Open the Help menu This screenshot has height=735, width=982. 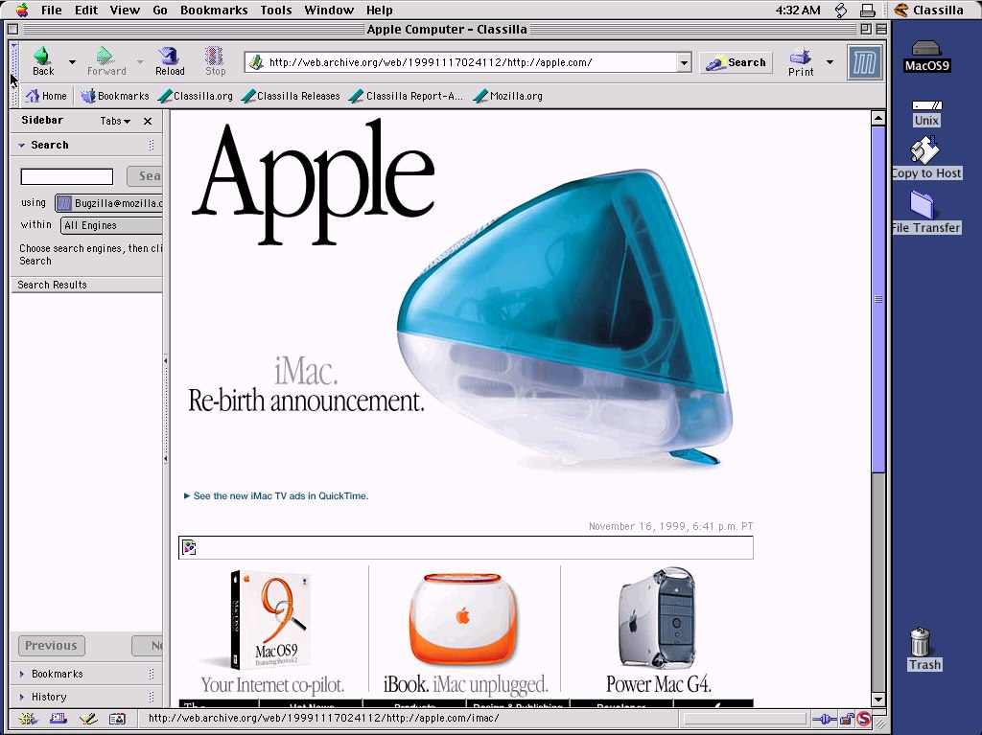pos(379,10)
